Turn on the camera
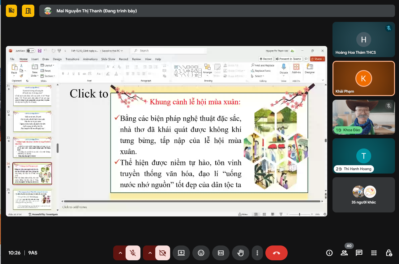The image size is (399, 264). (163, 253)
